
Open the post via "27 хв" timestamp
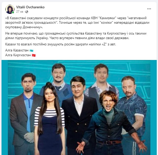coord(20,12)
